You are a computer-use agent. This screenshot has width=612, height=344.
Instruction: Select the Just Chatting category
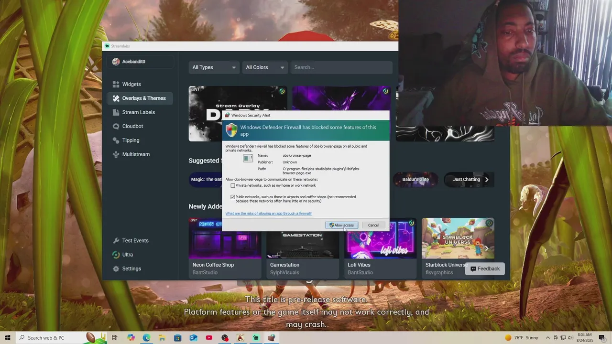click(467, 180)
